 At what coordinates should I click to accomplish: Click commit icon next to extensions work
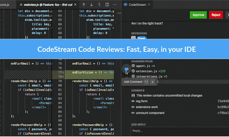pyautogui.click(x=133, y=107)
